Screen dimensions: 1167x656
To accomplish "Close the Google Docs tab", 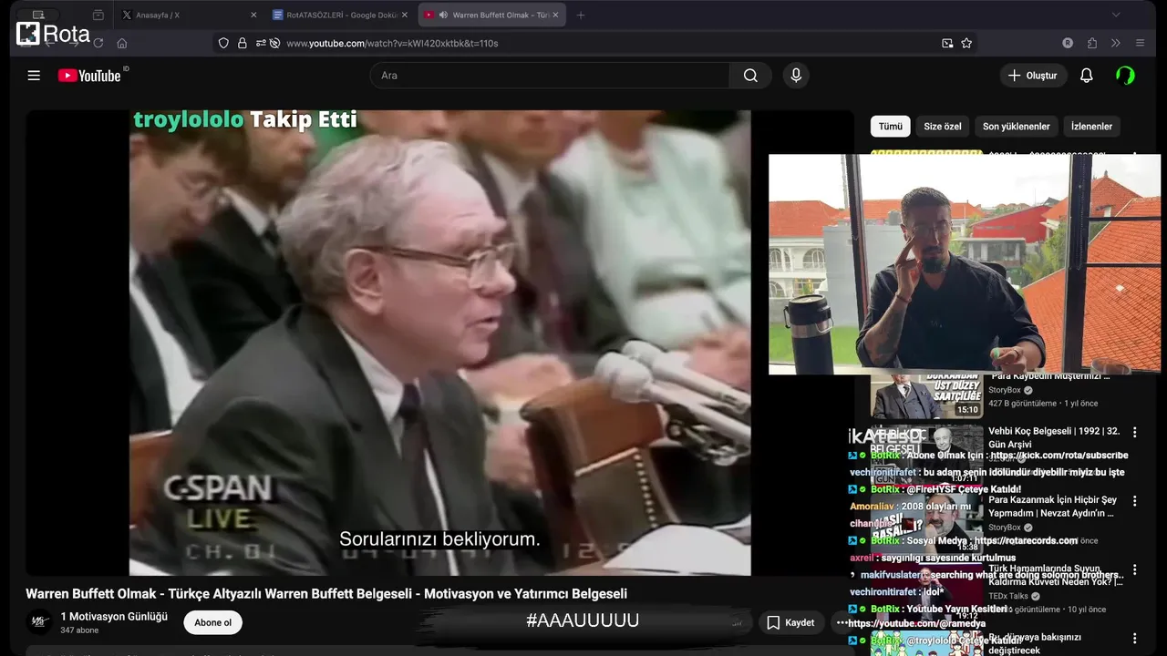I will click(405, 15).
